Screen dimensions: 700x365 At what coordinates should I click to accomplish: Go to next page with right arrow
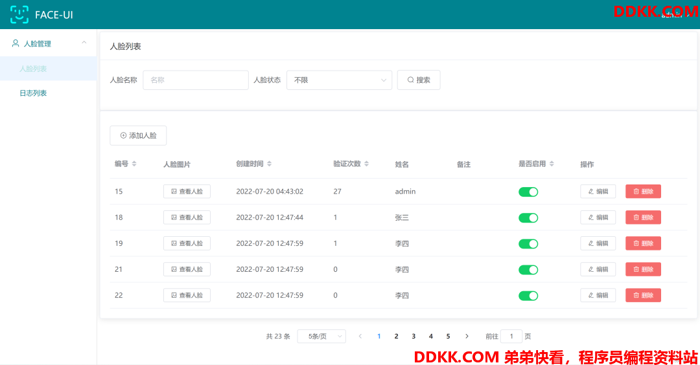[x=467, y=337]
